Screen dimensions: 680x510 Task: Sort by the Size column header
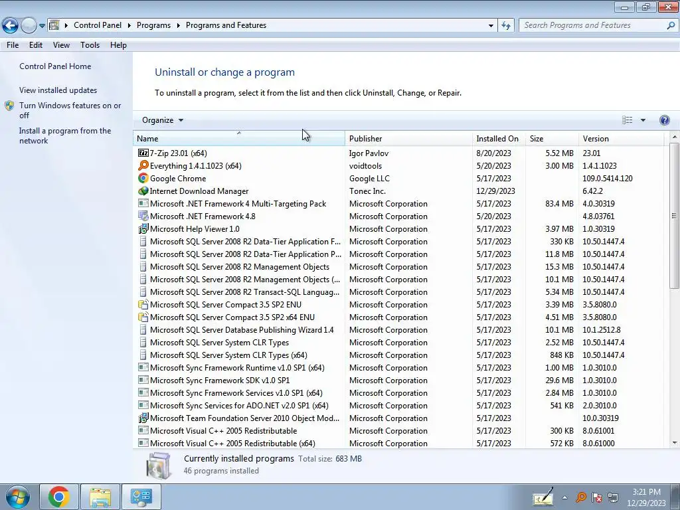point(552,139)
